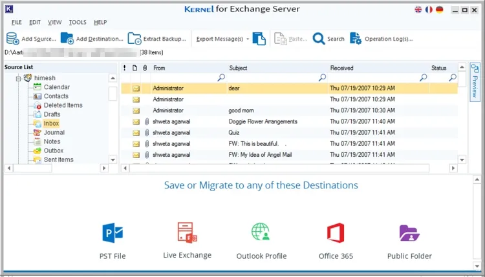The image size is (485, 277).
Task: Choose the Office 365 destination icon
Action: pos(336,232)
